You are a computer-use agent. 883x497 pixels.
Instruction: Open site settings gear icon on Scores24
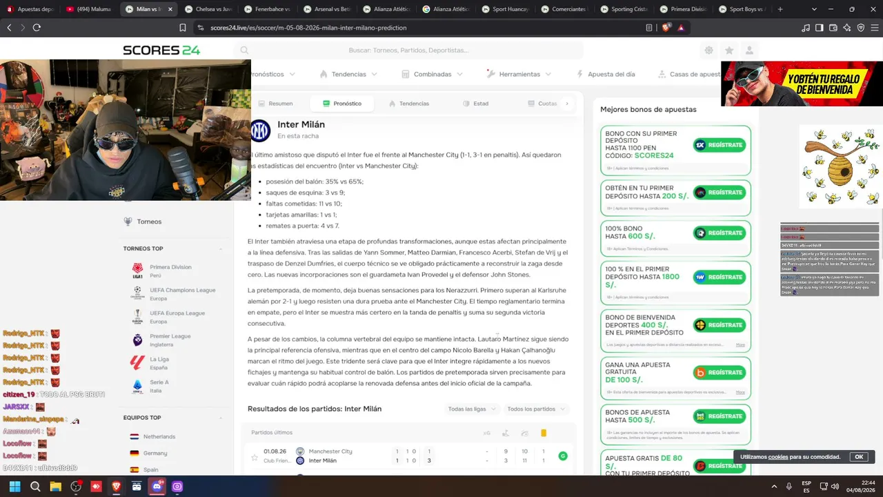click(x=708, y=50)
